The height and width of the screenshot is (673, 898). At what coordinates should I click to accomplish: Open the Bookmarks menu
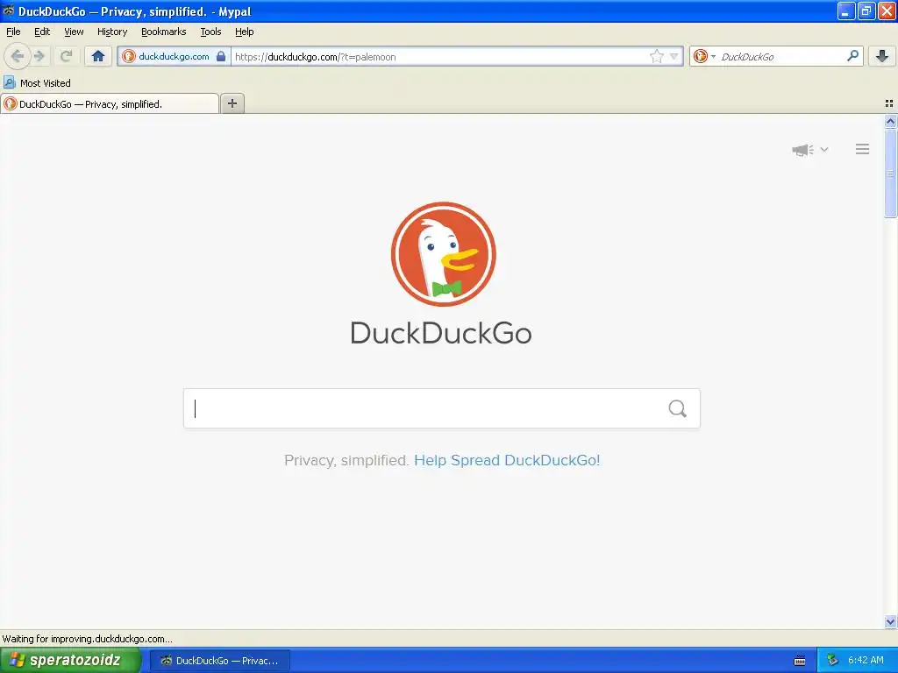point(163,32)
